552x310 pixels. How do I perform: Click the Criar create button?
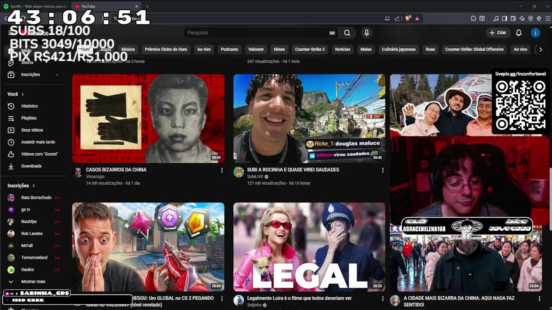point(498,33)
